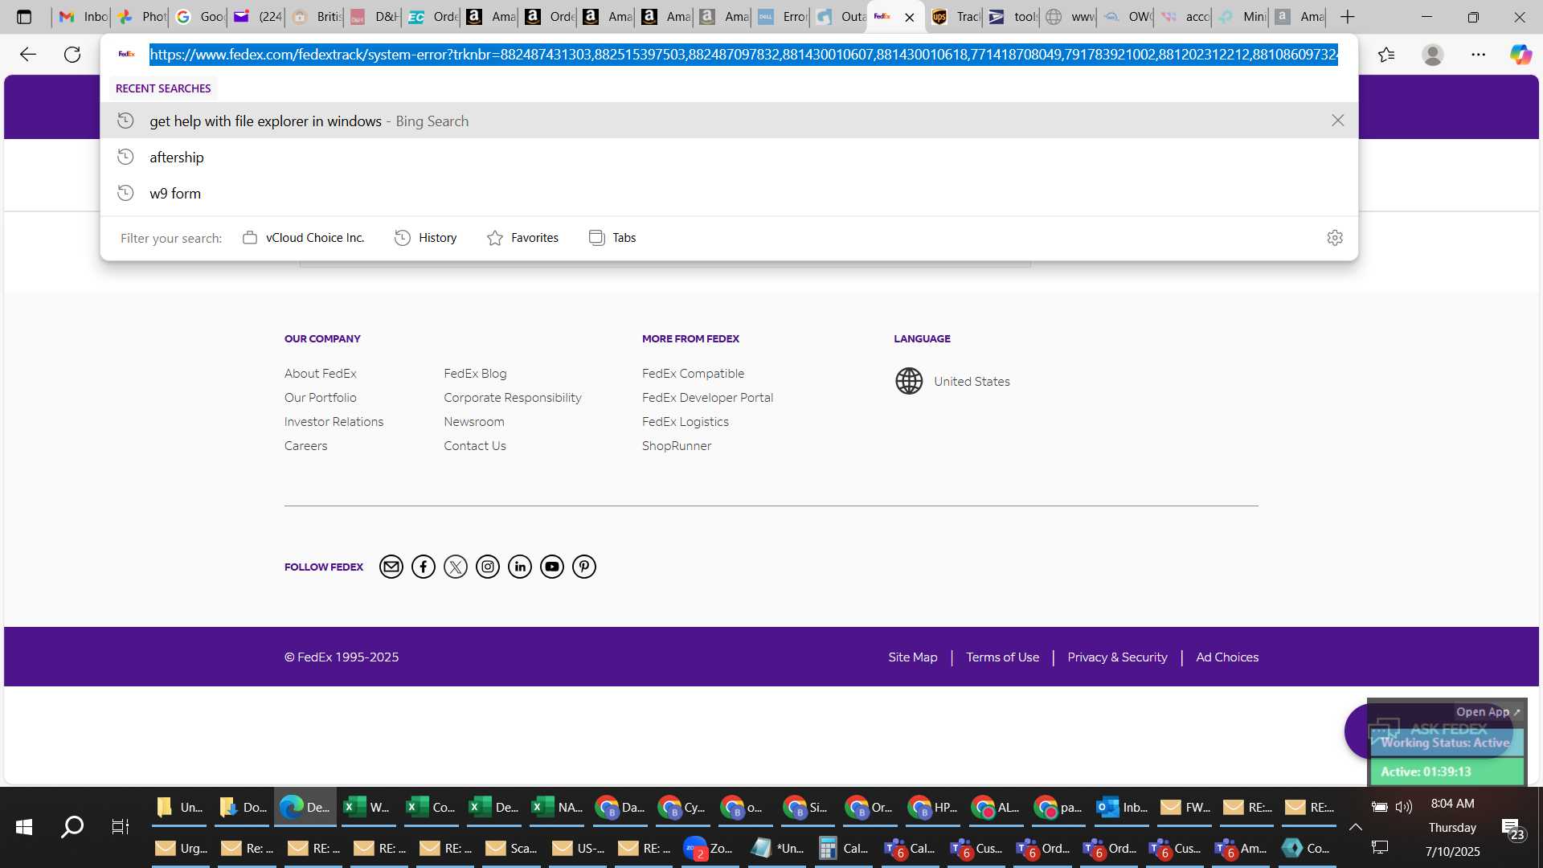
Task: Open Terms of Use footer link
Action: 1002,657
